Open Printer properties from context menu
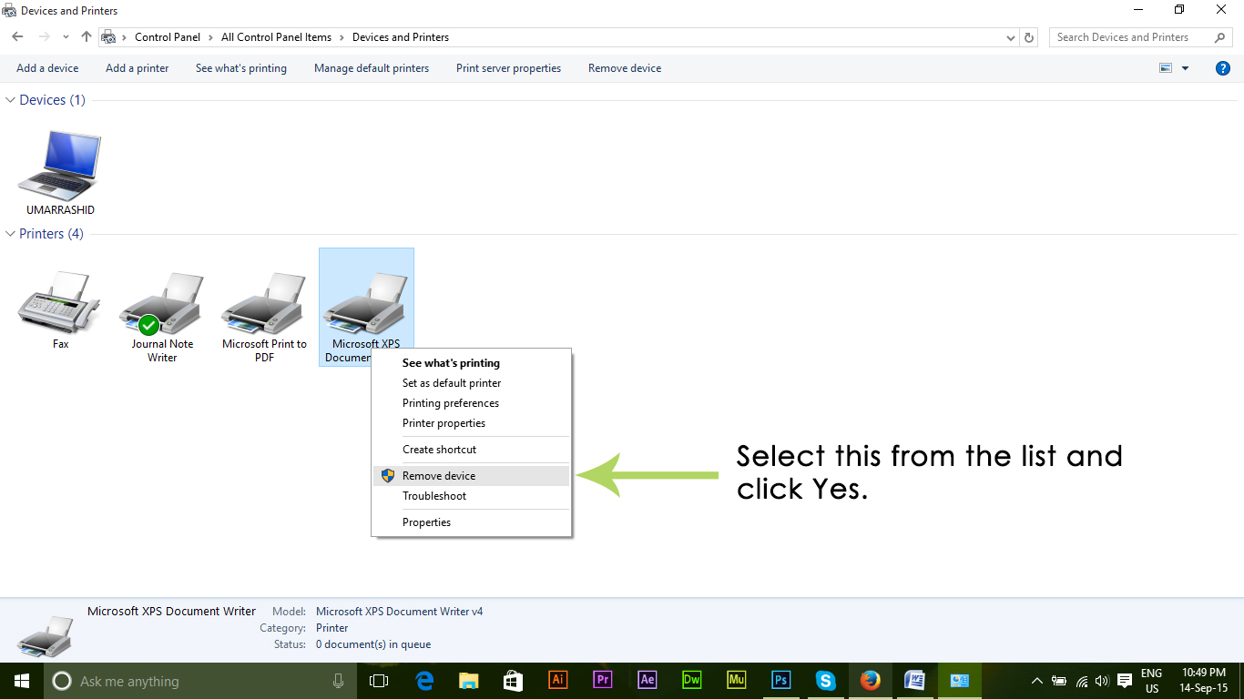Viewport: 1244px width, 699px height. [x=472, y=423]
